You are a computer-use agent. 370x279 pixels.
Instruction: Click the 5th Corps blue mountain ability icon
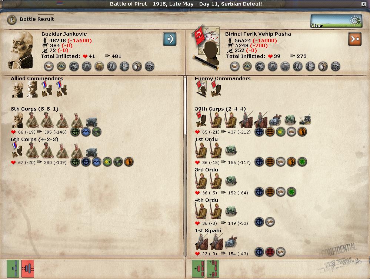pyautogui.click(x=86, y=132)
